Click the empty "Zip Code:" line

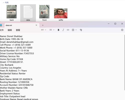click(x=5, y=76)
